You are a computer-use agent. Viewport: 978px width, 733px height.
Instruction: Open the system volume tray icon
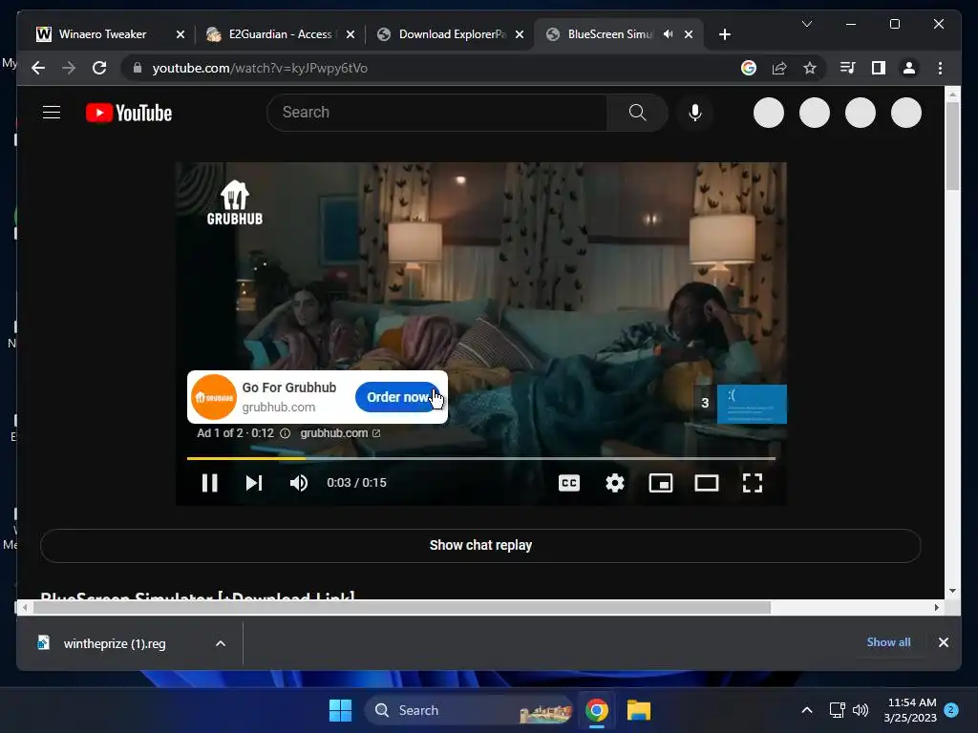(x=861, y=710)
